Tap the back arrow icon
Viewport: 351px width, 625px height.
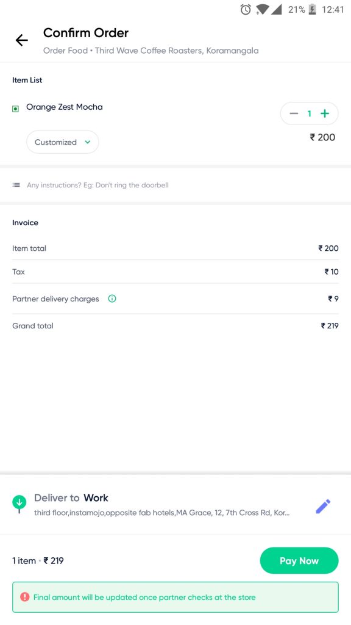(22, 40)
